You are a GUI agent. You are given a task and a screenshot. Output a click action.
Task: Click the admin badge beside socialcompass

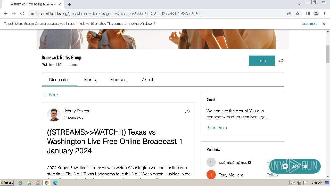pyautogui.click(x=249, y=162)
